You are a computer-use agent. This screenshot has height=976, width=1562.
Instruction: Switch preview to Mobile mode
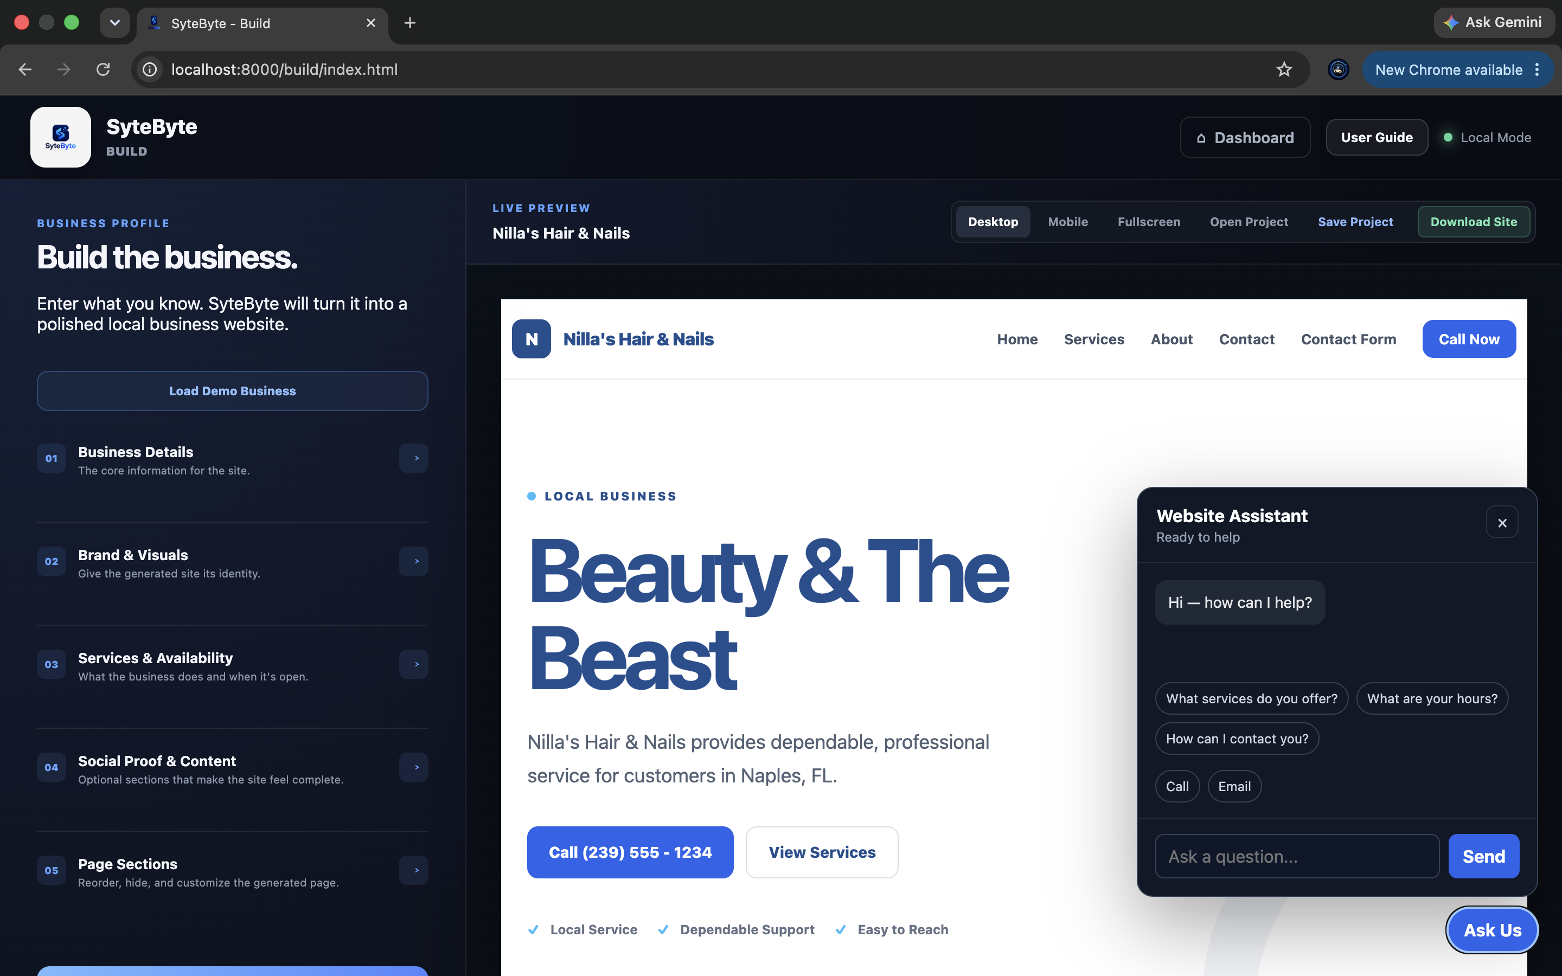pos(1067,222)
